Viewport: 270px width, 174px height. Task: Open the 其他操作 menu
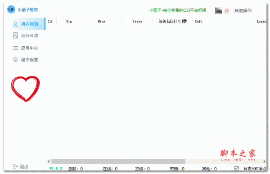pyautogui.click(x=243, y=10)
